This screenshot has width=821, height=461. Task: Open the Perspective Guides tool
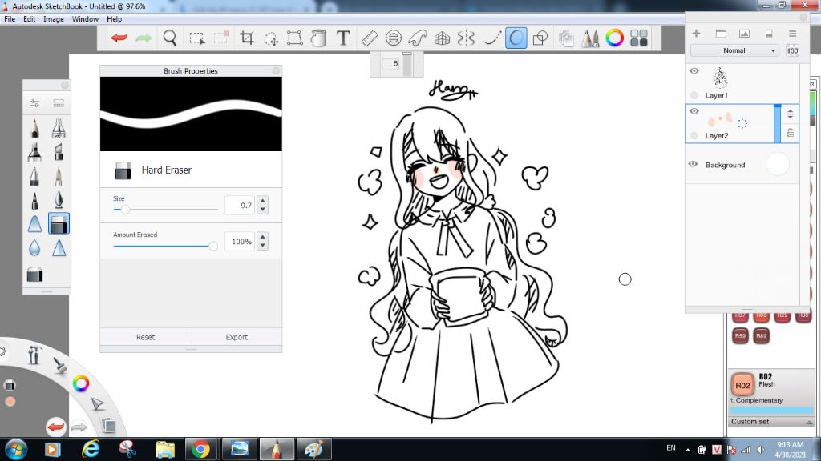(442, 38)
